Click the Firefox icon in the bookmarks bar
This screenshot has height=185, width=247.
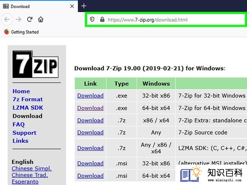[7, 32]
